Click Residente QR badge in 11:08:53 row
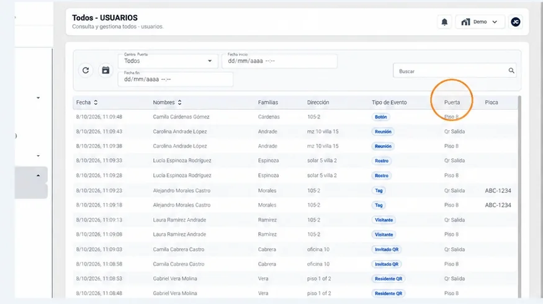 pos(388,279)
